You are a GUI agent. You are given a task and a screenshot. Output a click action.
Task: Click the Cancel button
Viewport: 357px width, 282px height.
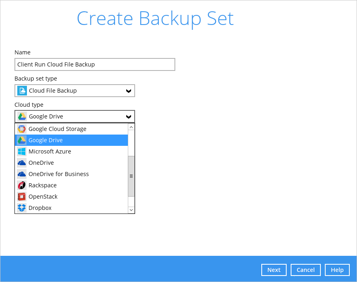click(306, 270)
